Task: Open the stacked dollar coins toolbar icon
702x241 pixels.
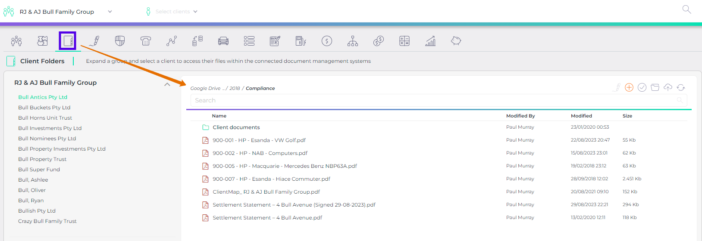Action: (x=379, y=41)
